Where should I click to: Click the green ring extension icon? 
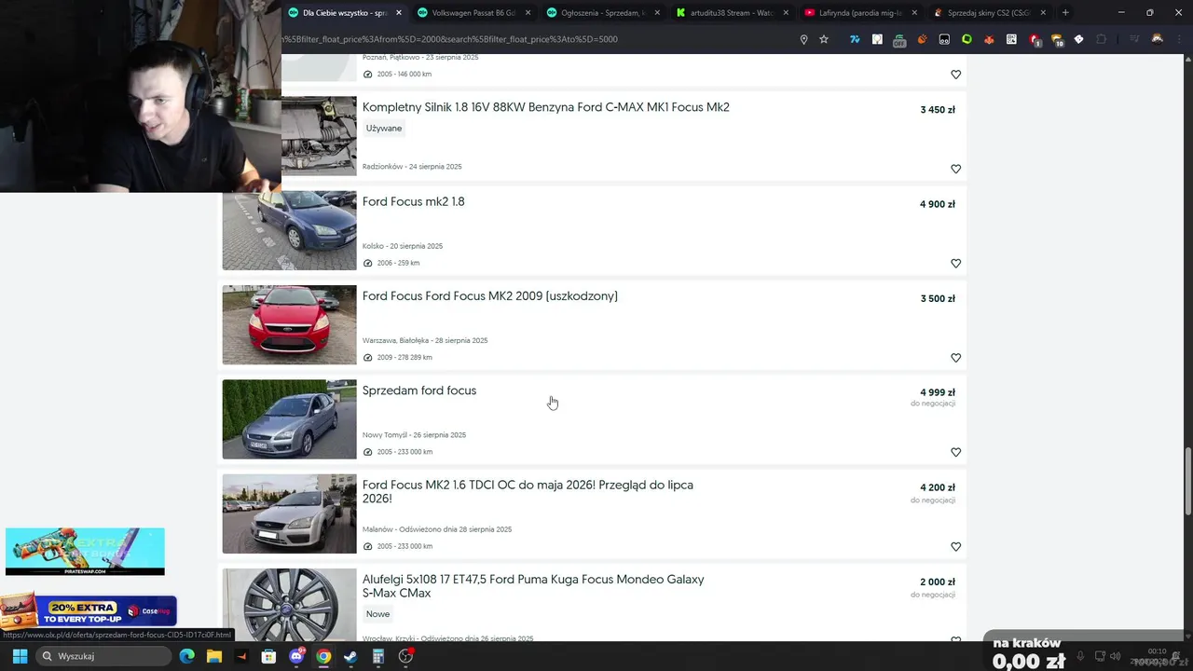[967, 39]
